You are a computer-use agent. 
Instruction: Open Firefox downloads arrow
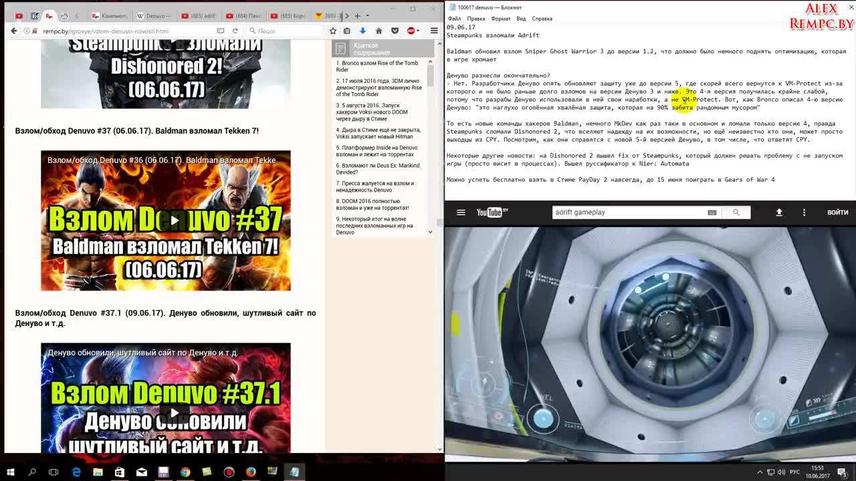click(362, 31)
